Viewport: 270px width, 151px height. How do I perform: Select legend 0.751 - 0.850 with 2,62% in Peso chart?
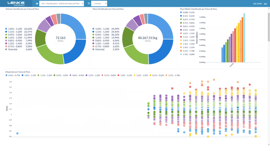coord(106,46)
